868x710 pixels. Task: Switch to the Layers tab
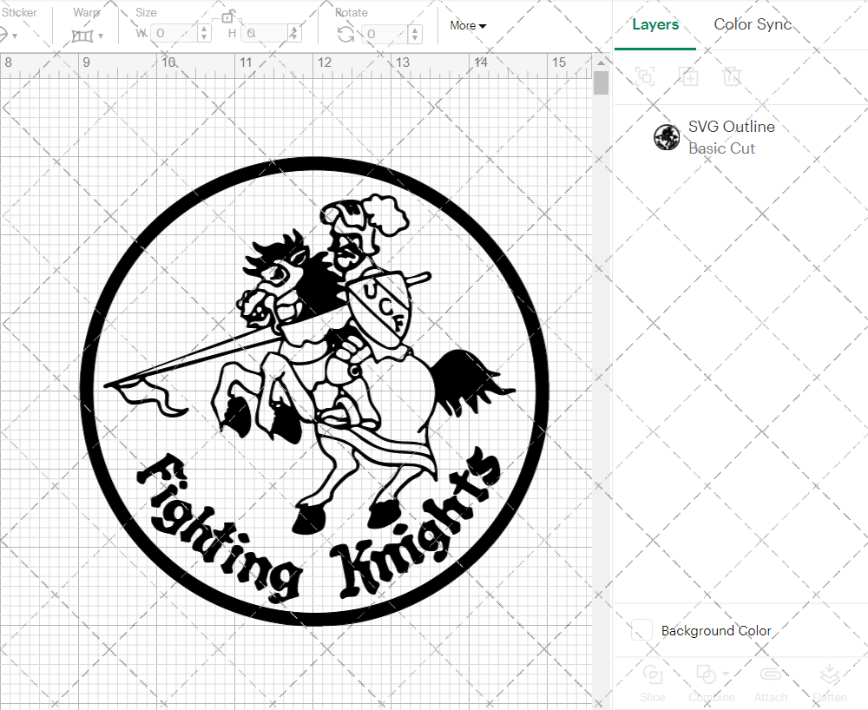pyautogui.click(x=655, y=24)
